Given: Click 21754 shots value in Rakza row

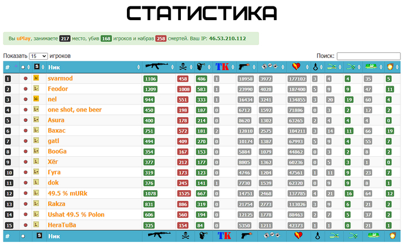Looking at the screenshot, I should pos(246,205).
